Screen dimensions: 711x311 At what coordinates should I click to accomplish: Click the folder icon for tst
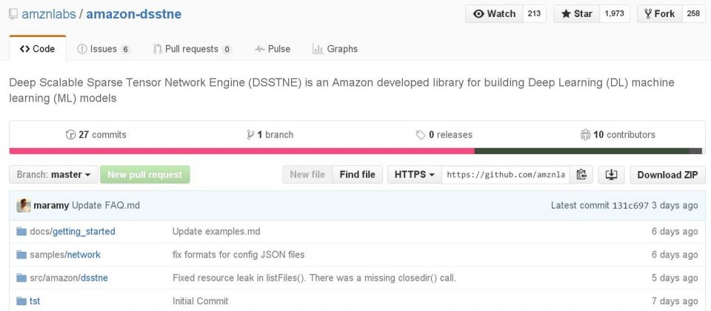tap(21, 301)
